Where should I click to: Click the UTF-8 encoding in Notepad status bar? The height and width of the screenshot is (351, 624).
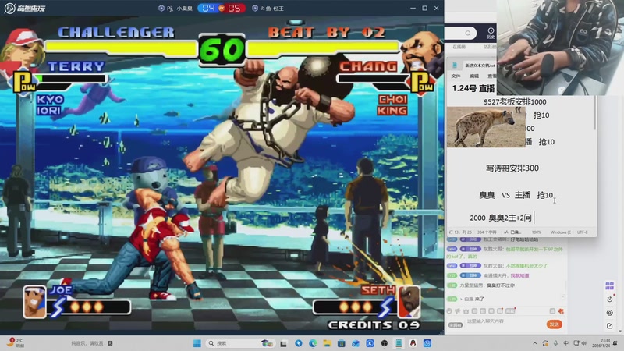tap(582, 232)
